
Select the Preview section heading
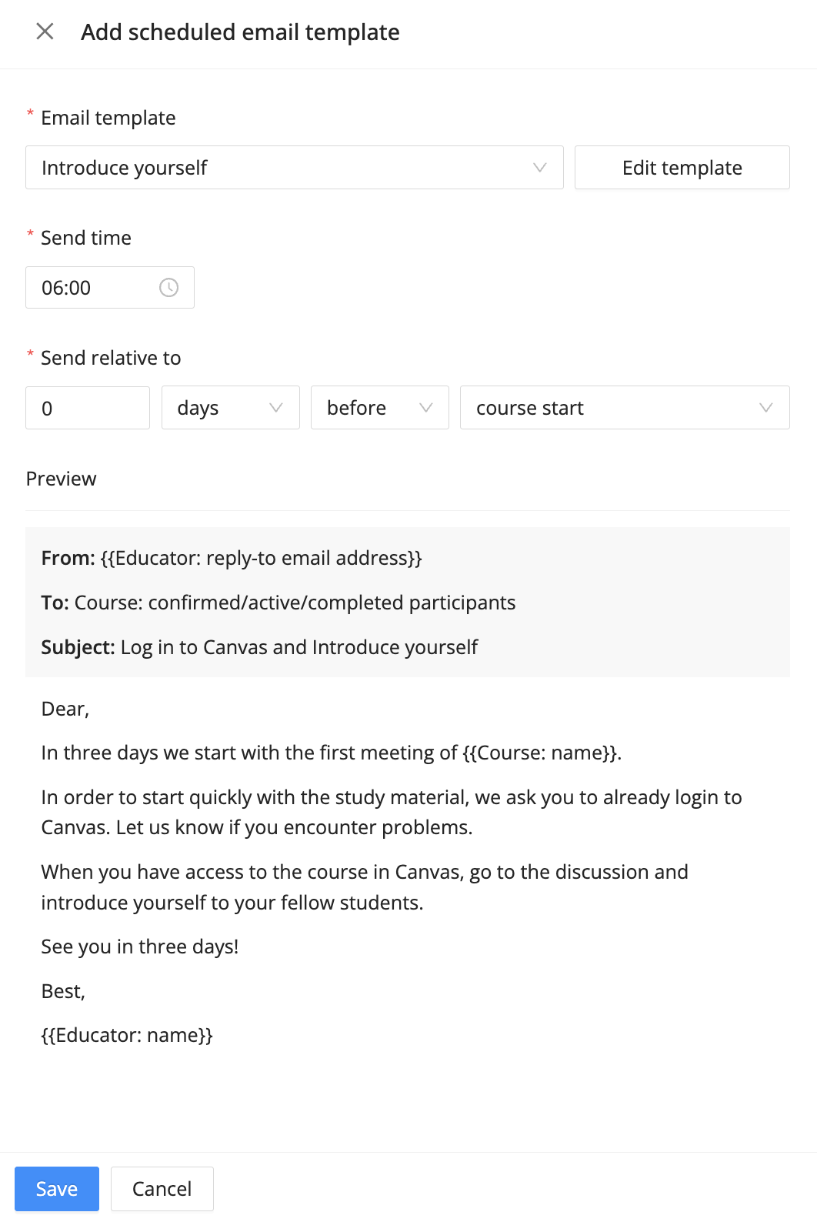(x=62, y=479)
